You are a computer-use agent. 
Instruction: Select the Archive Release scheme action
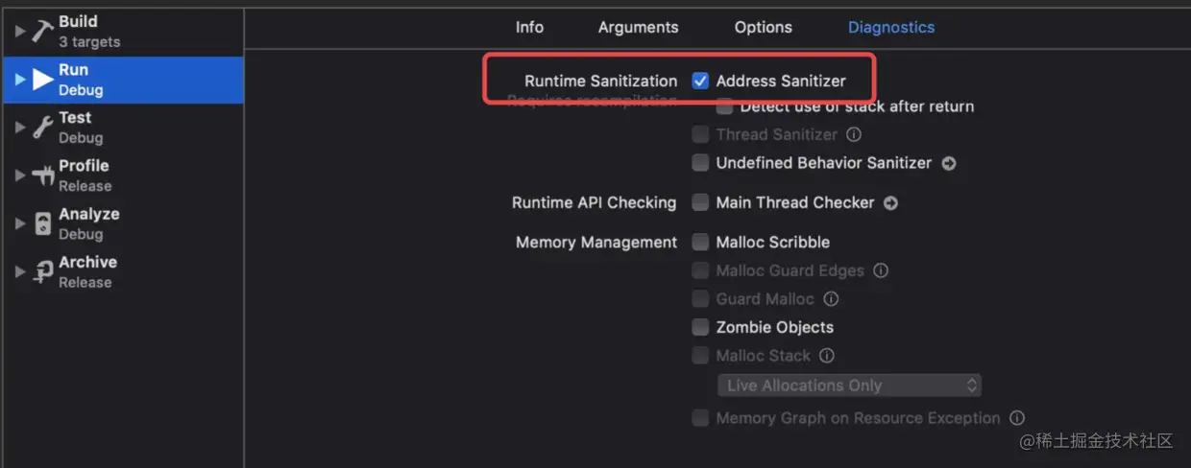tap(86, 271)
